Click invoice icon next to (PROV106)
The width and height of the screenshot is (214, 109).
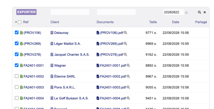(21, 33)
